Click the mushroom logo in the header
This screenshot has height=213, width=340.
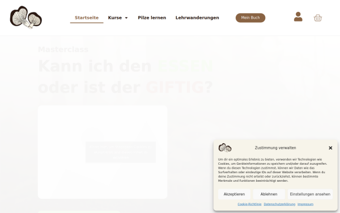pyautogui.click(x=26, y=18)
